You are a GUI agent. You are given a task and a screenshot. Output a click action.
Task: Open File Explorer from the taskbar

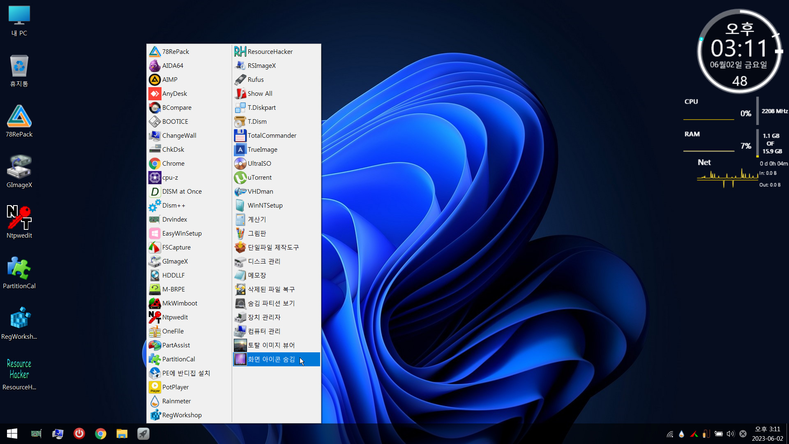(122, 434)
